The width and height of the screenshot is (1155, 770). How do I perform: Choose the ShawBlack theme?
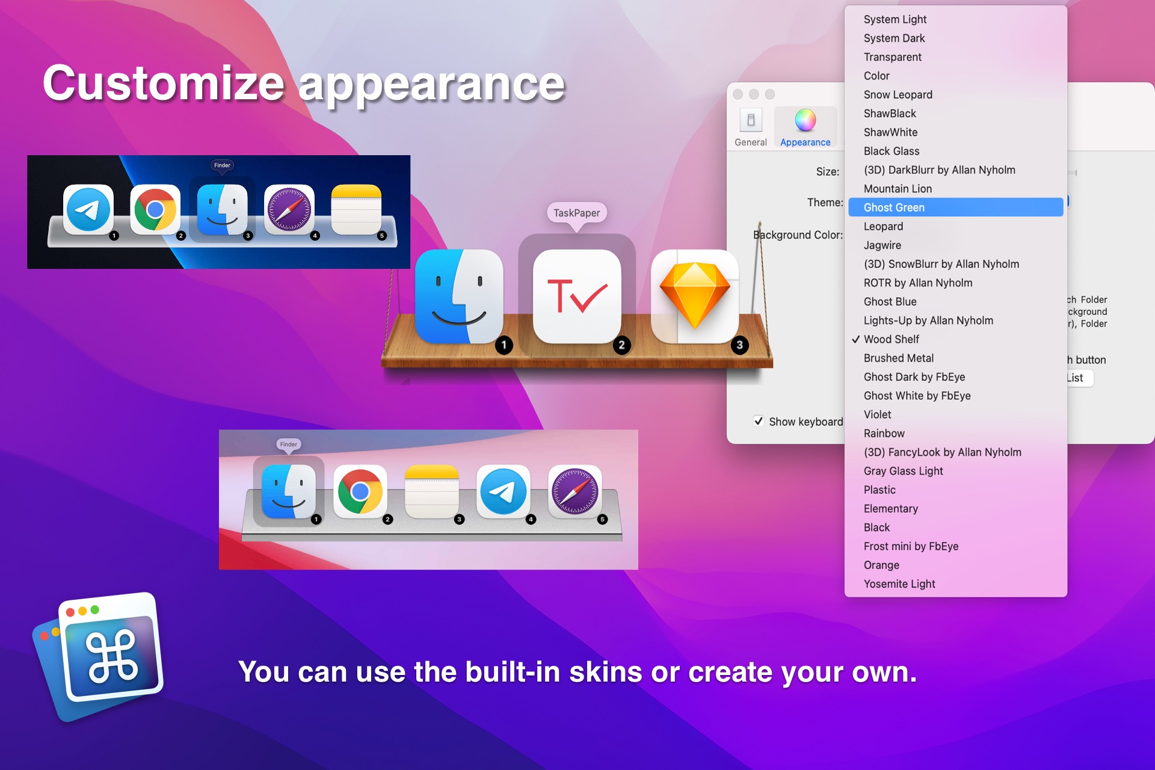pos(956,113)
